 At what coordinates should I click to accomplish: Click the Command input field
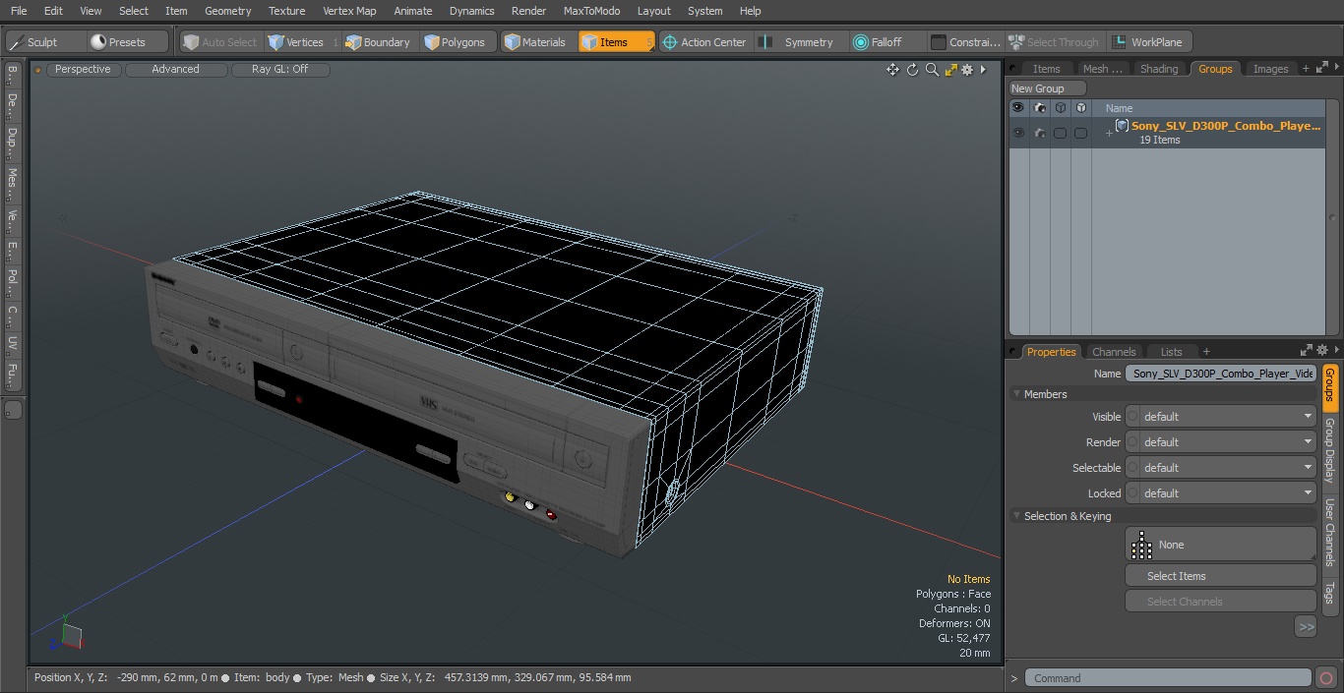(x=1168, y=678)
